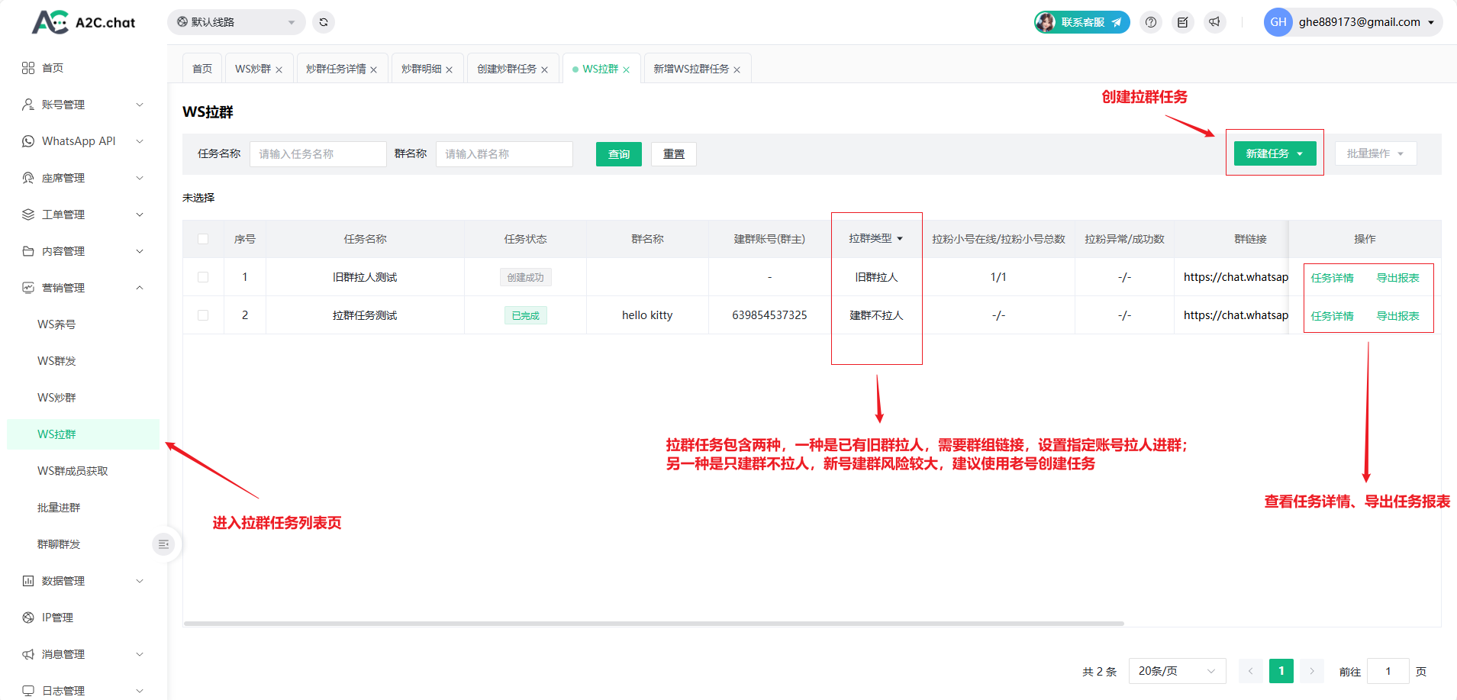Screen dimensions: 1457x700
Task: Close the WS炒群 tab
Action: (279, 69)
